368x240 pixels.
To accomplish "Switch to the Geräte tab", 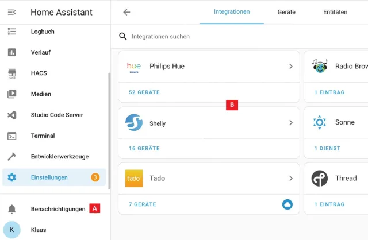I will tap(286, 12).
